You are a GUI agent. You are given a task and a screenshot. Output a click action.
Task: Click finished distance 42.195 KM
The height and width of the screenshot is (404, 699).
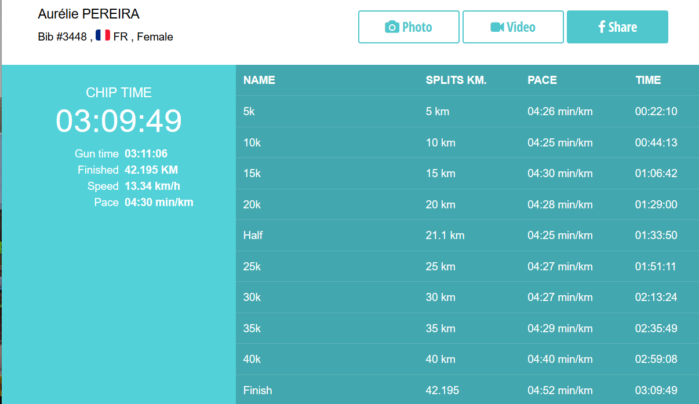tap(151, 170)
